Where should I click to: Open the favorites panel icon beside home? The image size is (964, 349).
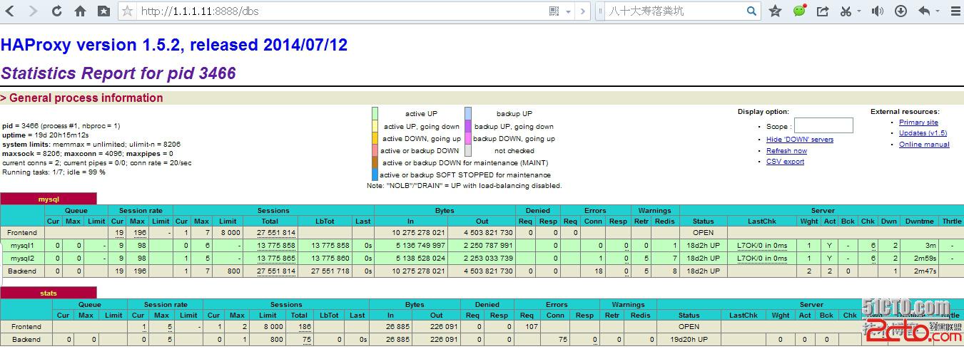coord(103,11)
